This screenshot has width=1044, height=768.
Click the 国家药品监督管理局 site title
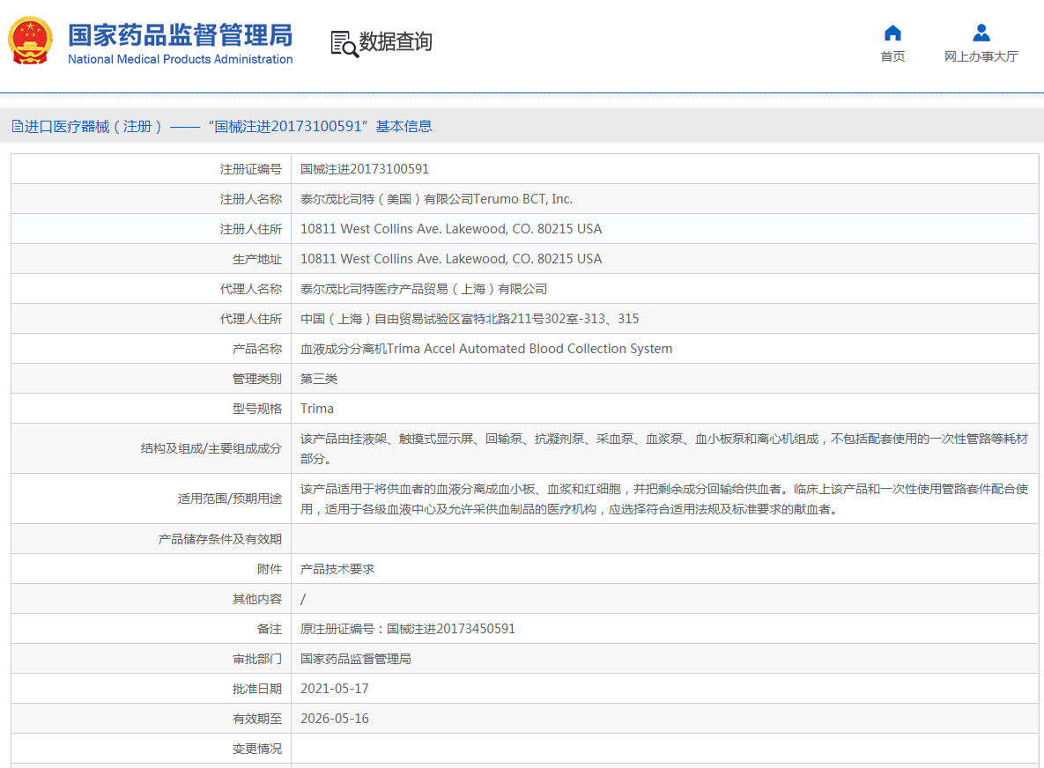pyautogui.click(x=180, y=34)
